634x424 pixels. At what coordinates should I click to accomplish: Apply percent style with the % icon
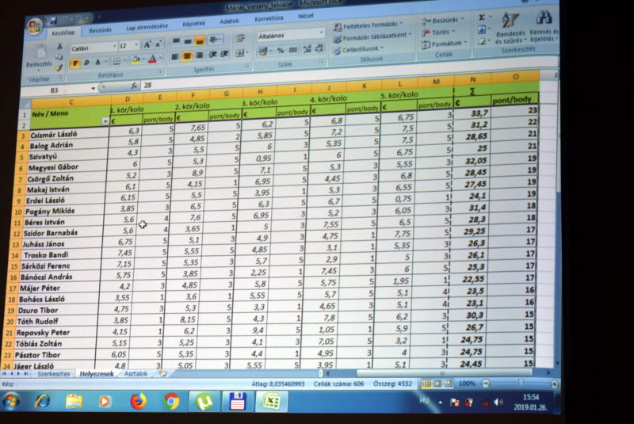(281, 51)
